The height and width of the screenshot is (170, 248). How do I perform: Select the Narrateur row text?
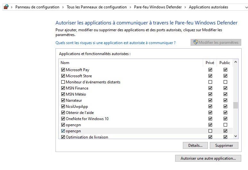(74, 100)
